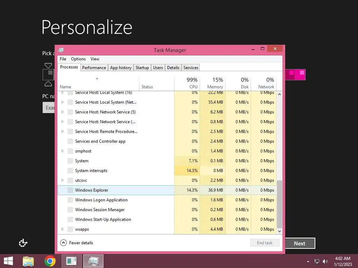Select the System interrupts row name
Screen dimensions: 358x268
tap(91, 170)
